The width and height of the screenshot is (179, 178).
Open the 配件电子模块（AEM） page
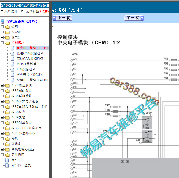pos(33,80)
